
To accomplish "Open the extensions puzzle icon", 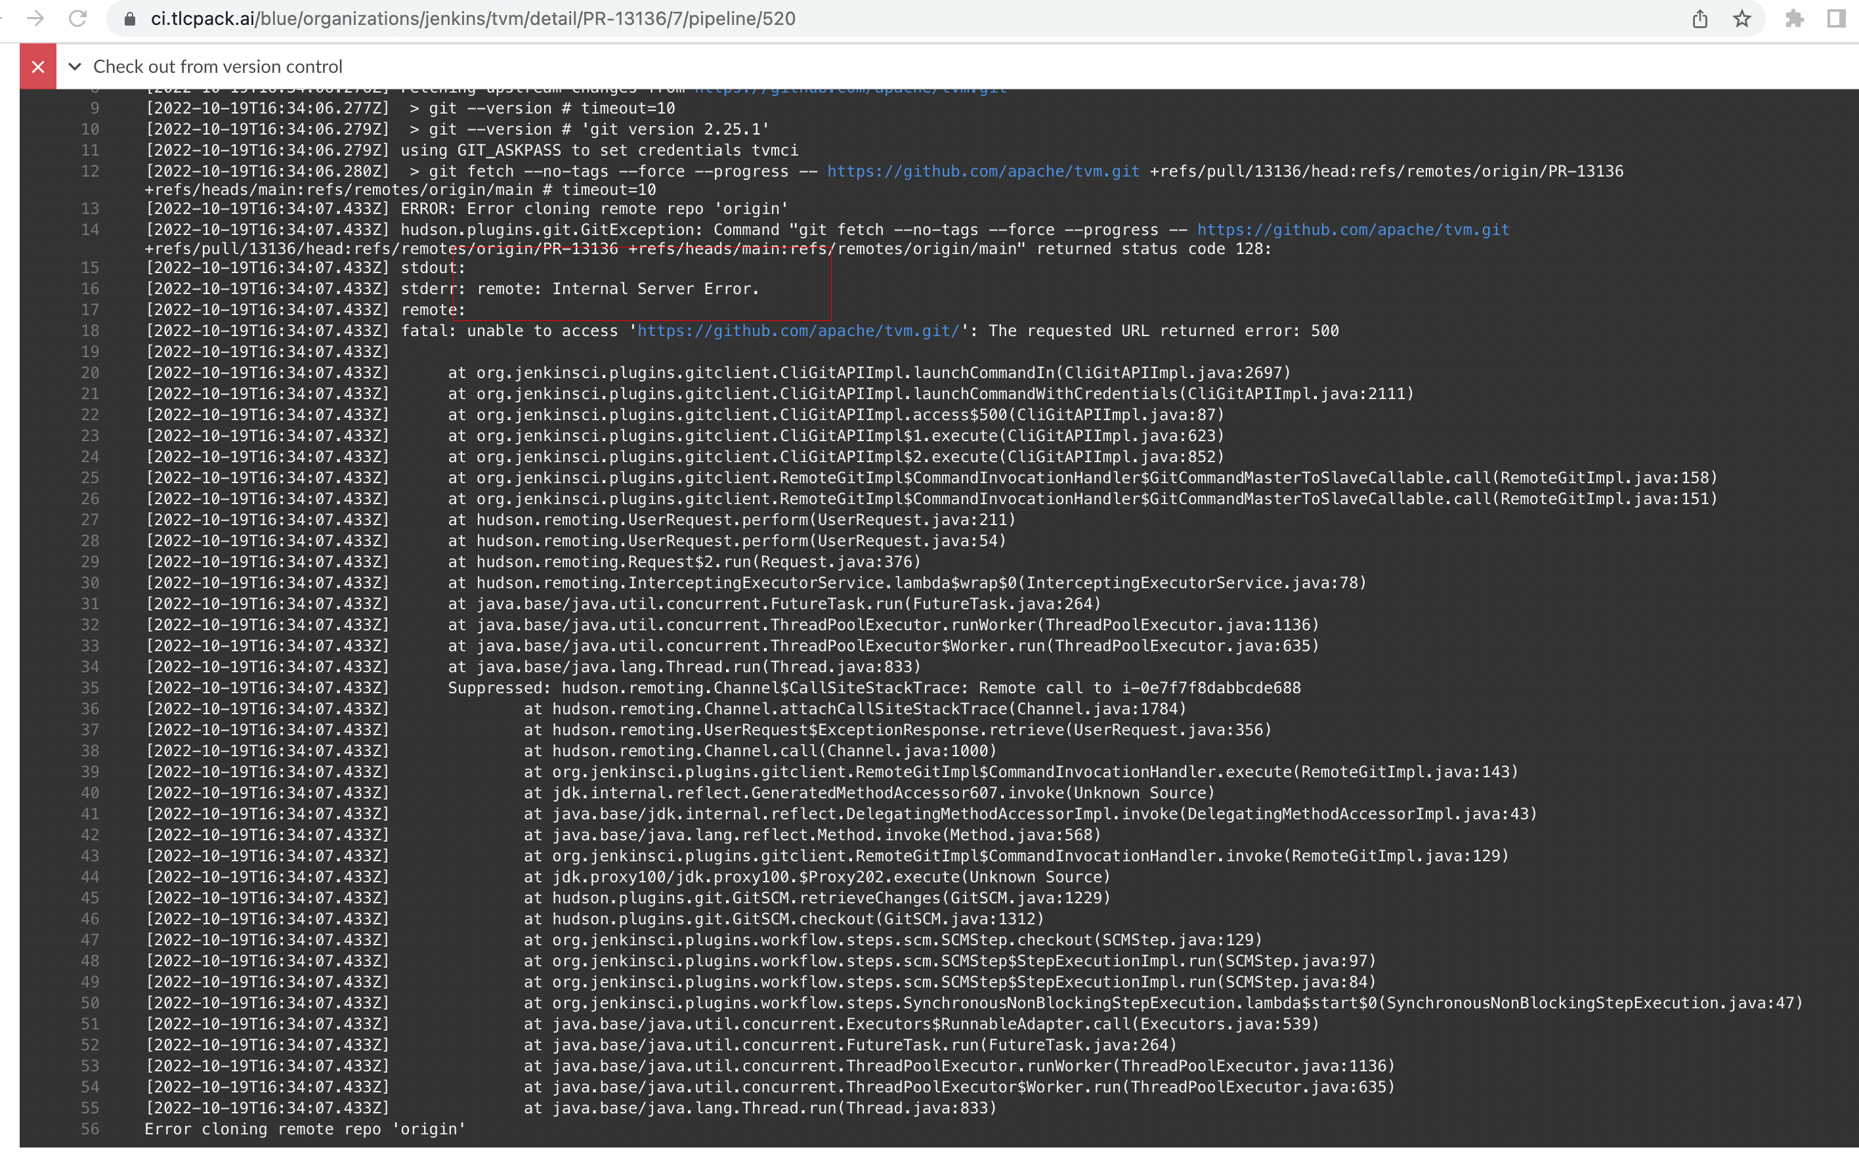I will click(x=1794, y=18).
